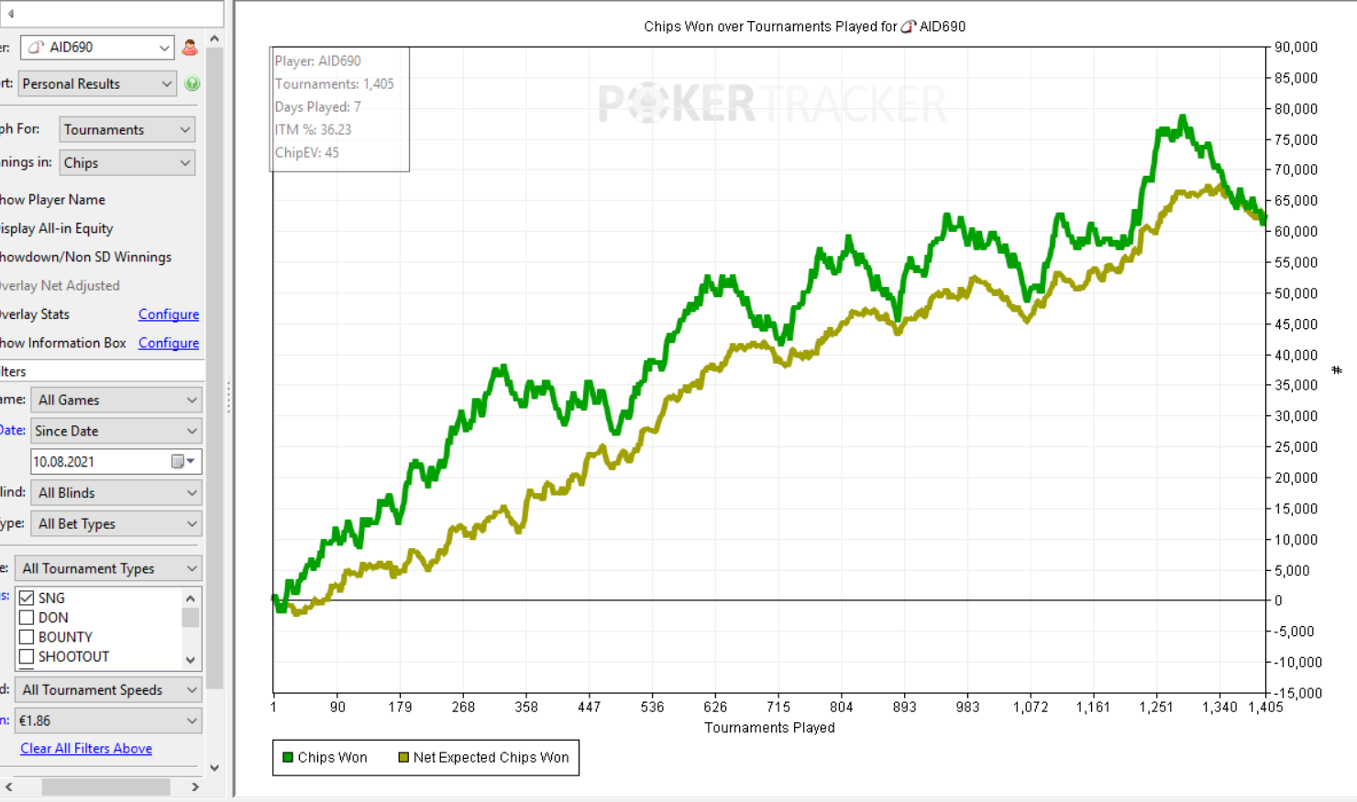1357x802 pixels.
Task: Click the 10.08.2021 date input field
Action: [x=99, y=462]
